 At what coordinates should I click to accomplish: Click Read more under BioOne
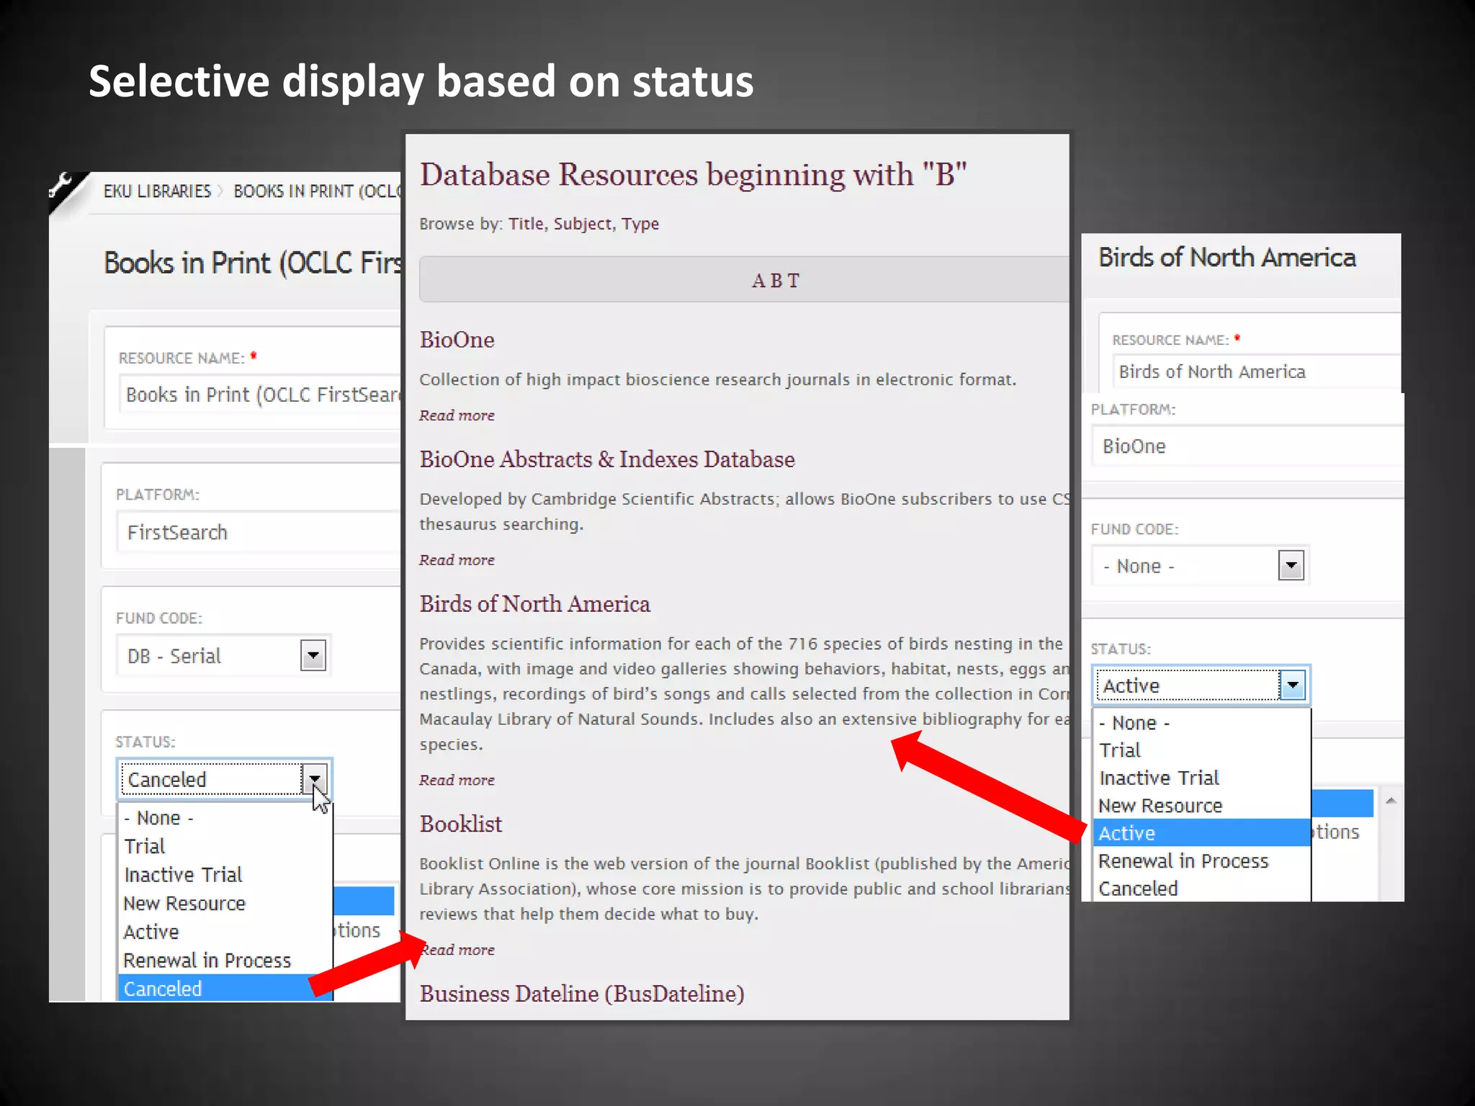[x=457, y=415]
